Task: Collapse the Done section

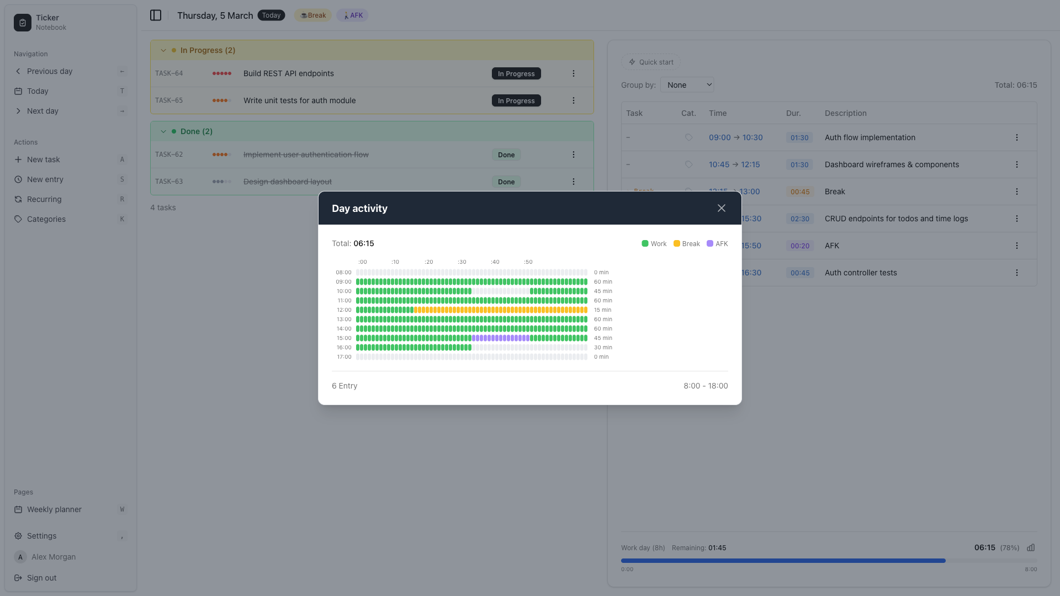Action: 163,131
